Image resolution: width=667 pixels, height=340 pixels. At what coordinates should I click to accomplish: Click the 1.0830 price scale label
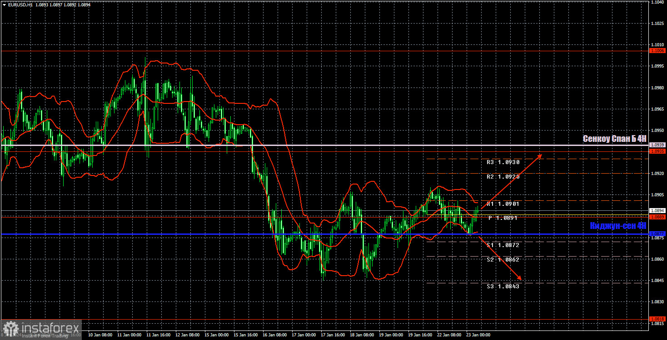coord(657,301)
